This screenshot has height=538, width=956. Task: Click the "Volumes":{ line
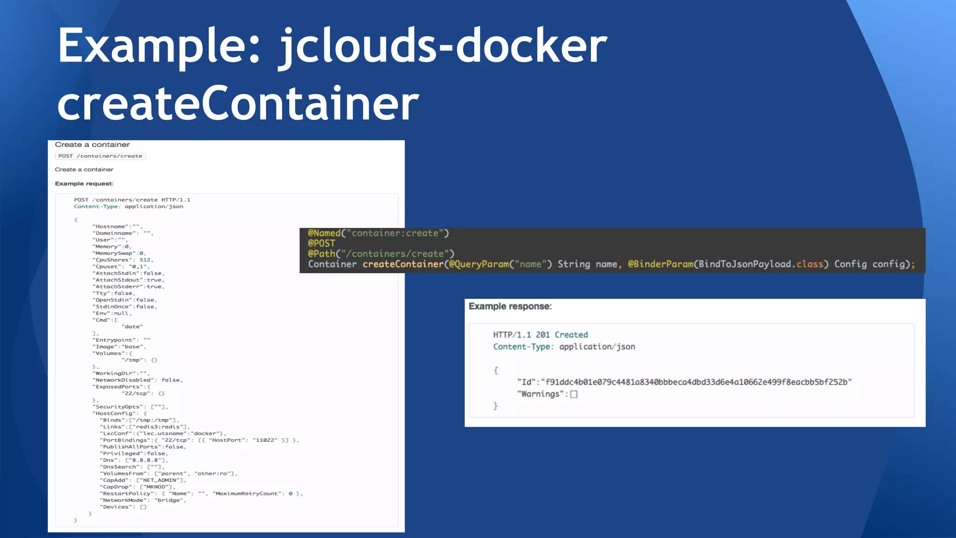(112, 354)
